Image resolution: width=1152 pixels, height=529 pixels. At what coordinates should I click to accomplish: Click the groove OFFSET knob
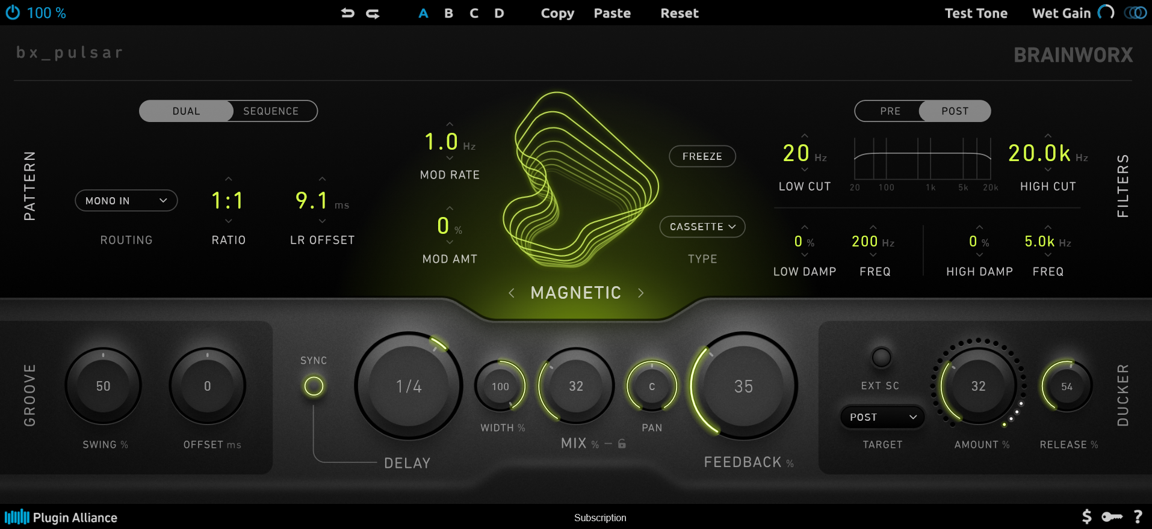(x=207, y=386)
